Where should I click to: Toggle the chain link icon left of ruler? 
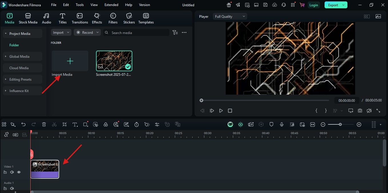point(6,135)
